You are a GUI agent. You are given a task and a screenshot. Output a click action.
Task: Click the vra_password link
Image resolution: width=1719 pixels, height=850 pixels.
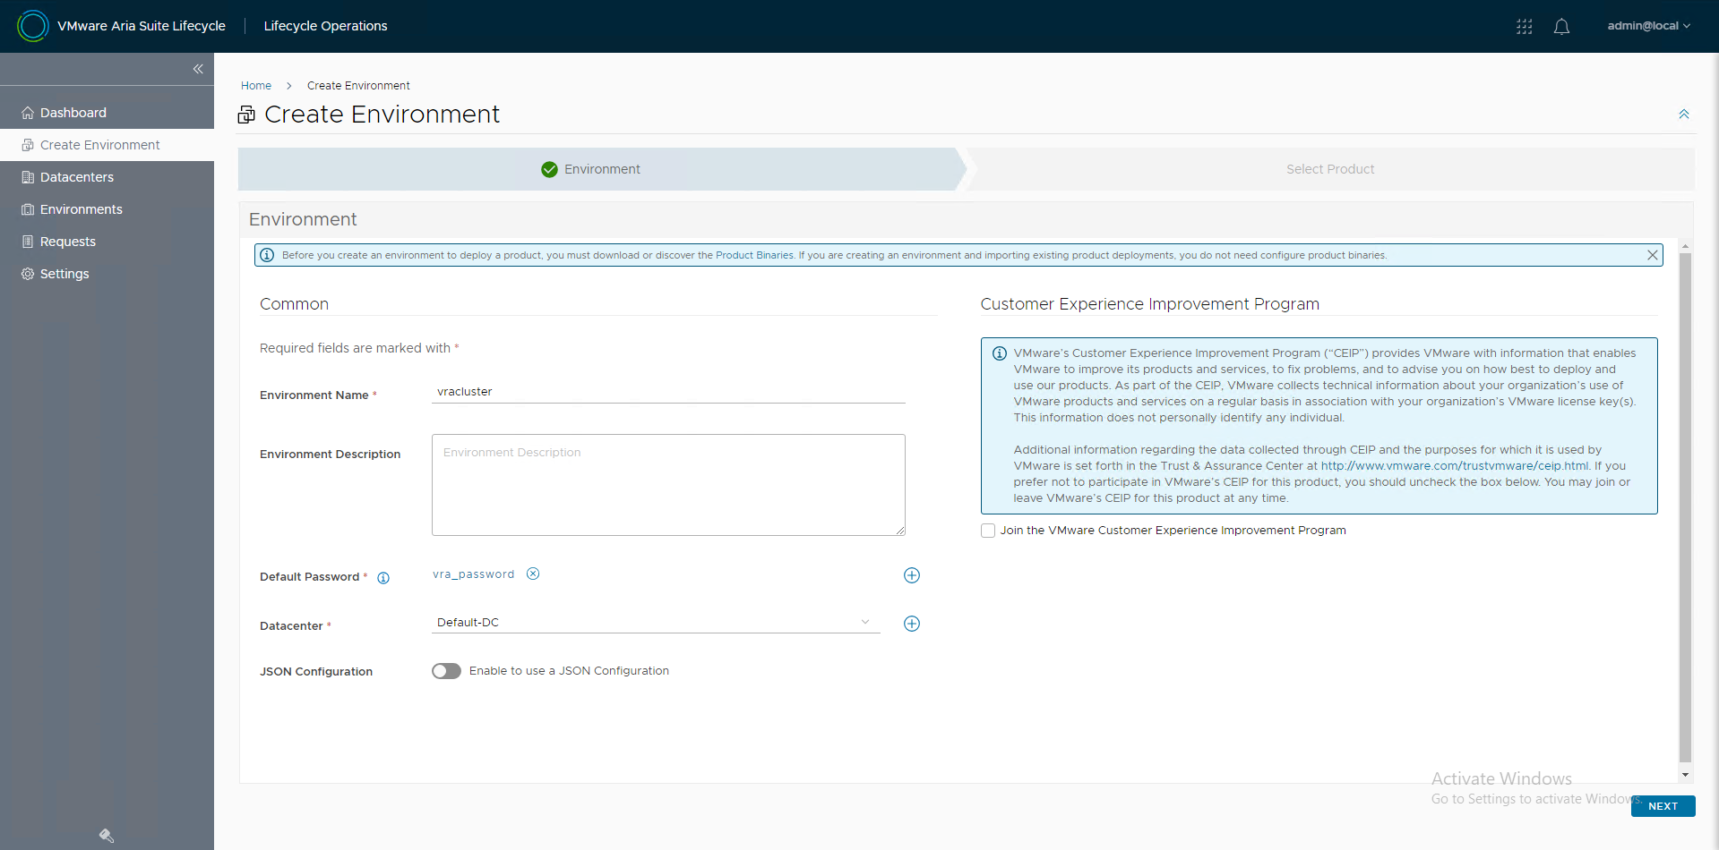point(474,574)
